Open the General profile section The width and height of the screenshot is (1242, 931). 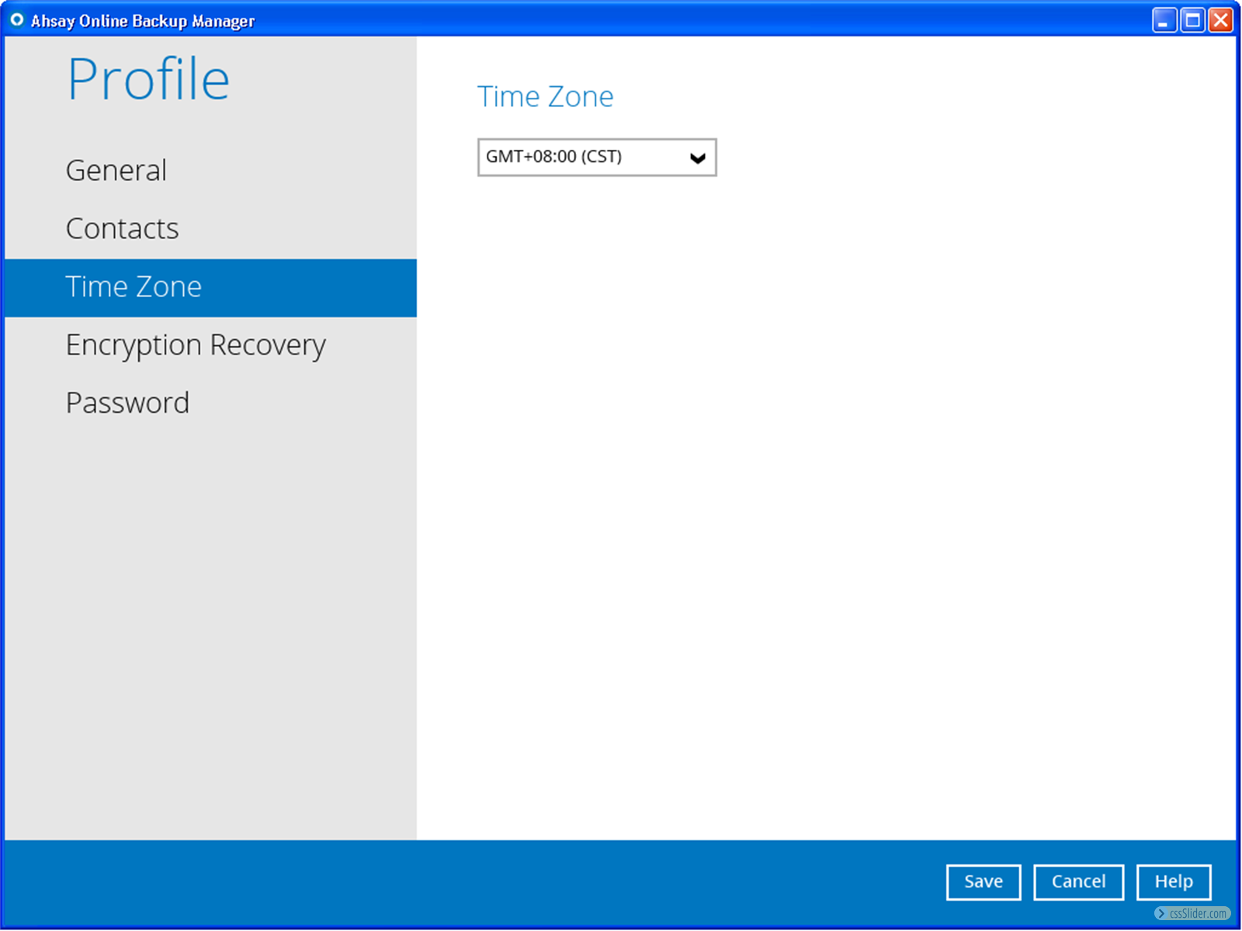point(116,171)
